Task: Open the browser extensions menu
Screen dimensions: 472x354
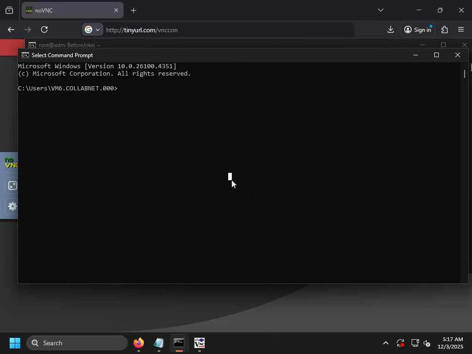Action: pyautogui.click(x=445, y=29)
